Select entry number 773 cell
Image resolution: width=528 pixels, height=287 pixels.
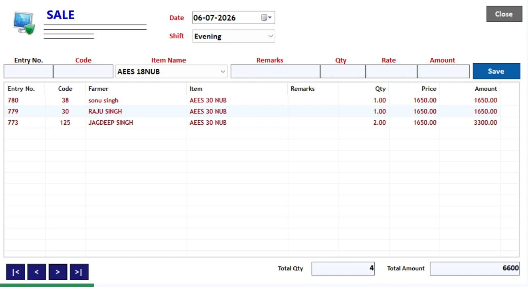point(13,123)
